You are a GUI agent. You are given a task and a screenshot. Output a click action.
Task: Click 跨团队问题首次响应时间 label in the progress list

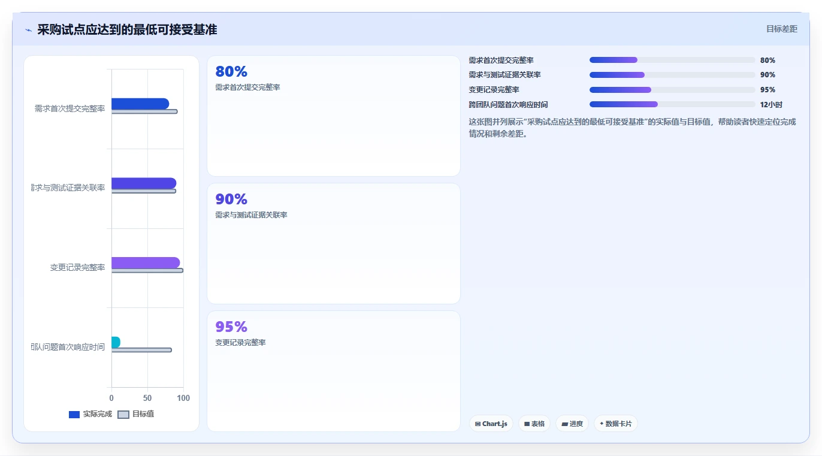click(x=508, y=105)
